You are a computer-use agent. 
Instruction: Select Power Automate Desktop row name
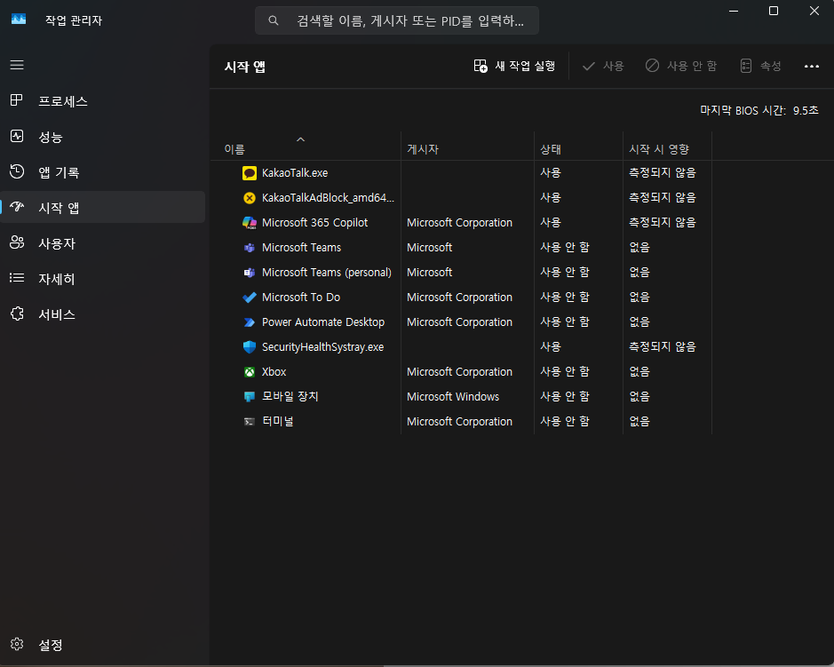pyautogui.click(x=323, y=322)
